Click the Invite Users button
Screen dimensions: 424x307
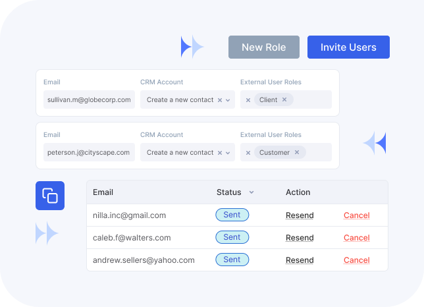tap(348, 47)
